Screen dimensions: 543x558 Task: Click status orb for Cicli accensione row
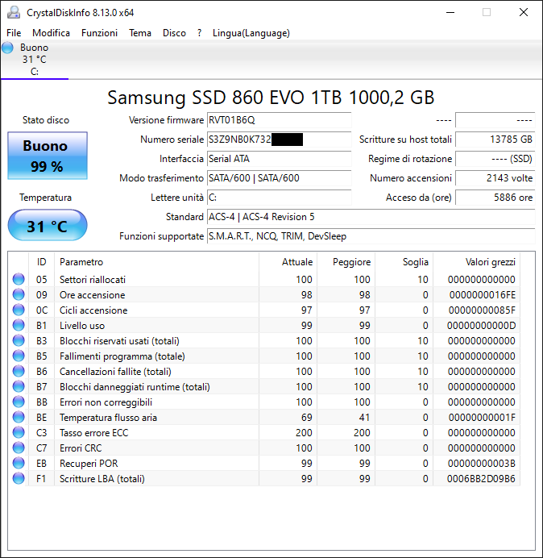pos(19,310)
